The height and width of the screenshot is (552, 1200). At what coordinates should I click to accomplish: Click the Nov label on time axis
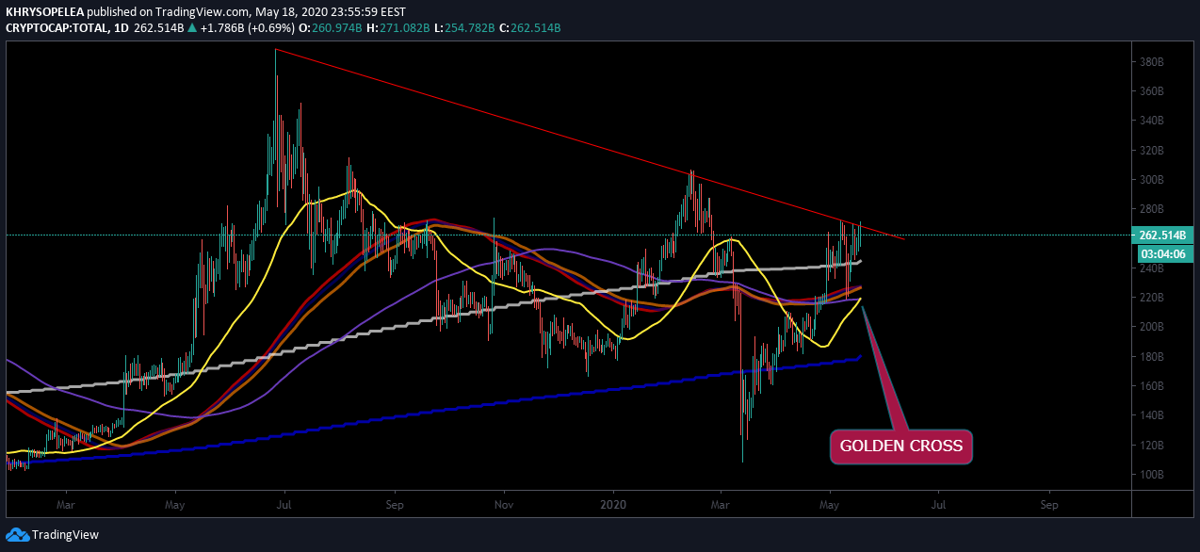coord(503,505)
